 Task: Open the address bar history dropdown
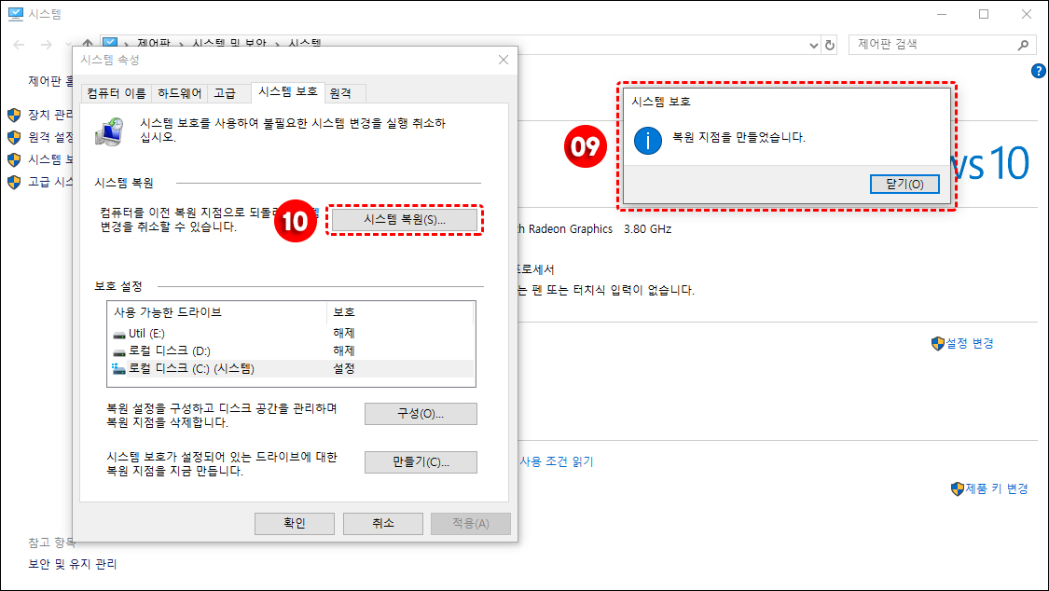tap(812, 44)
